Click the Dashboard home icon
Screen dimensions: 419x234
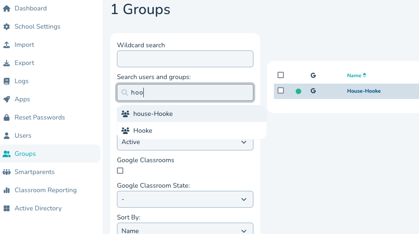6,9
